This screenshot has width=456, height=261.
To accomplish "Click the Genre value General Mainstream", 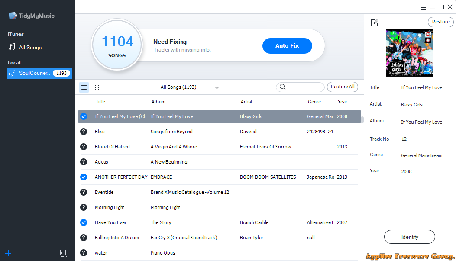I will pos(421,155).
